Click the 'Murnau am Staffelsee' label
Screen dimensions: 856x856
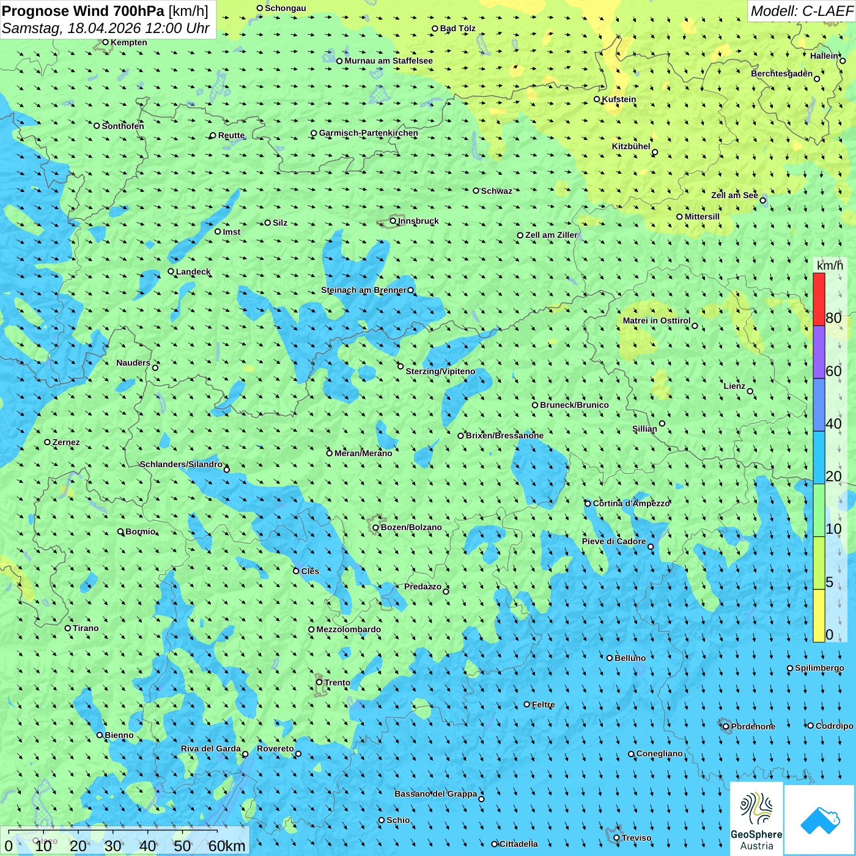(388, 61)
